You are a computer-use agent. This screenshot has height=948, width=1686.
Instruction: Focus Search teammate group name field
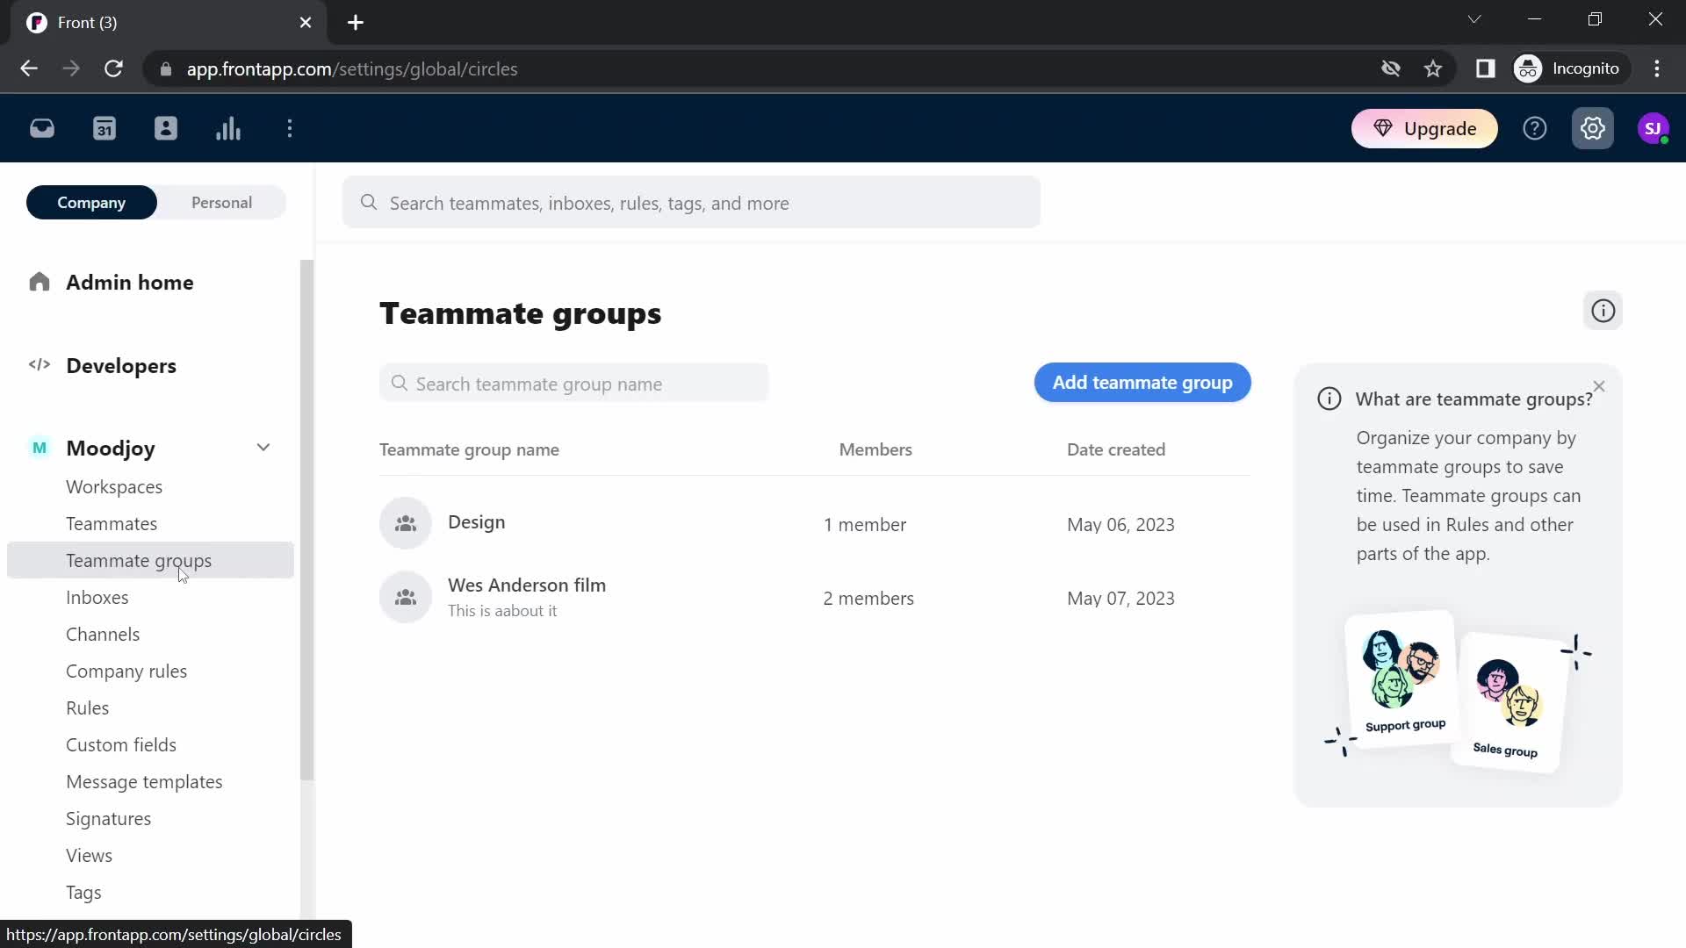pyautogui.click(x=574, y=384)
